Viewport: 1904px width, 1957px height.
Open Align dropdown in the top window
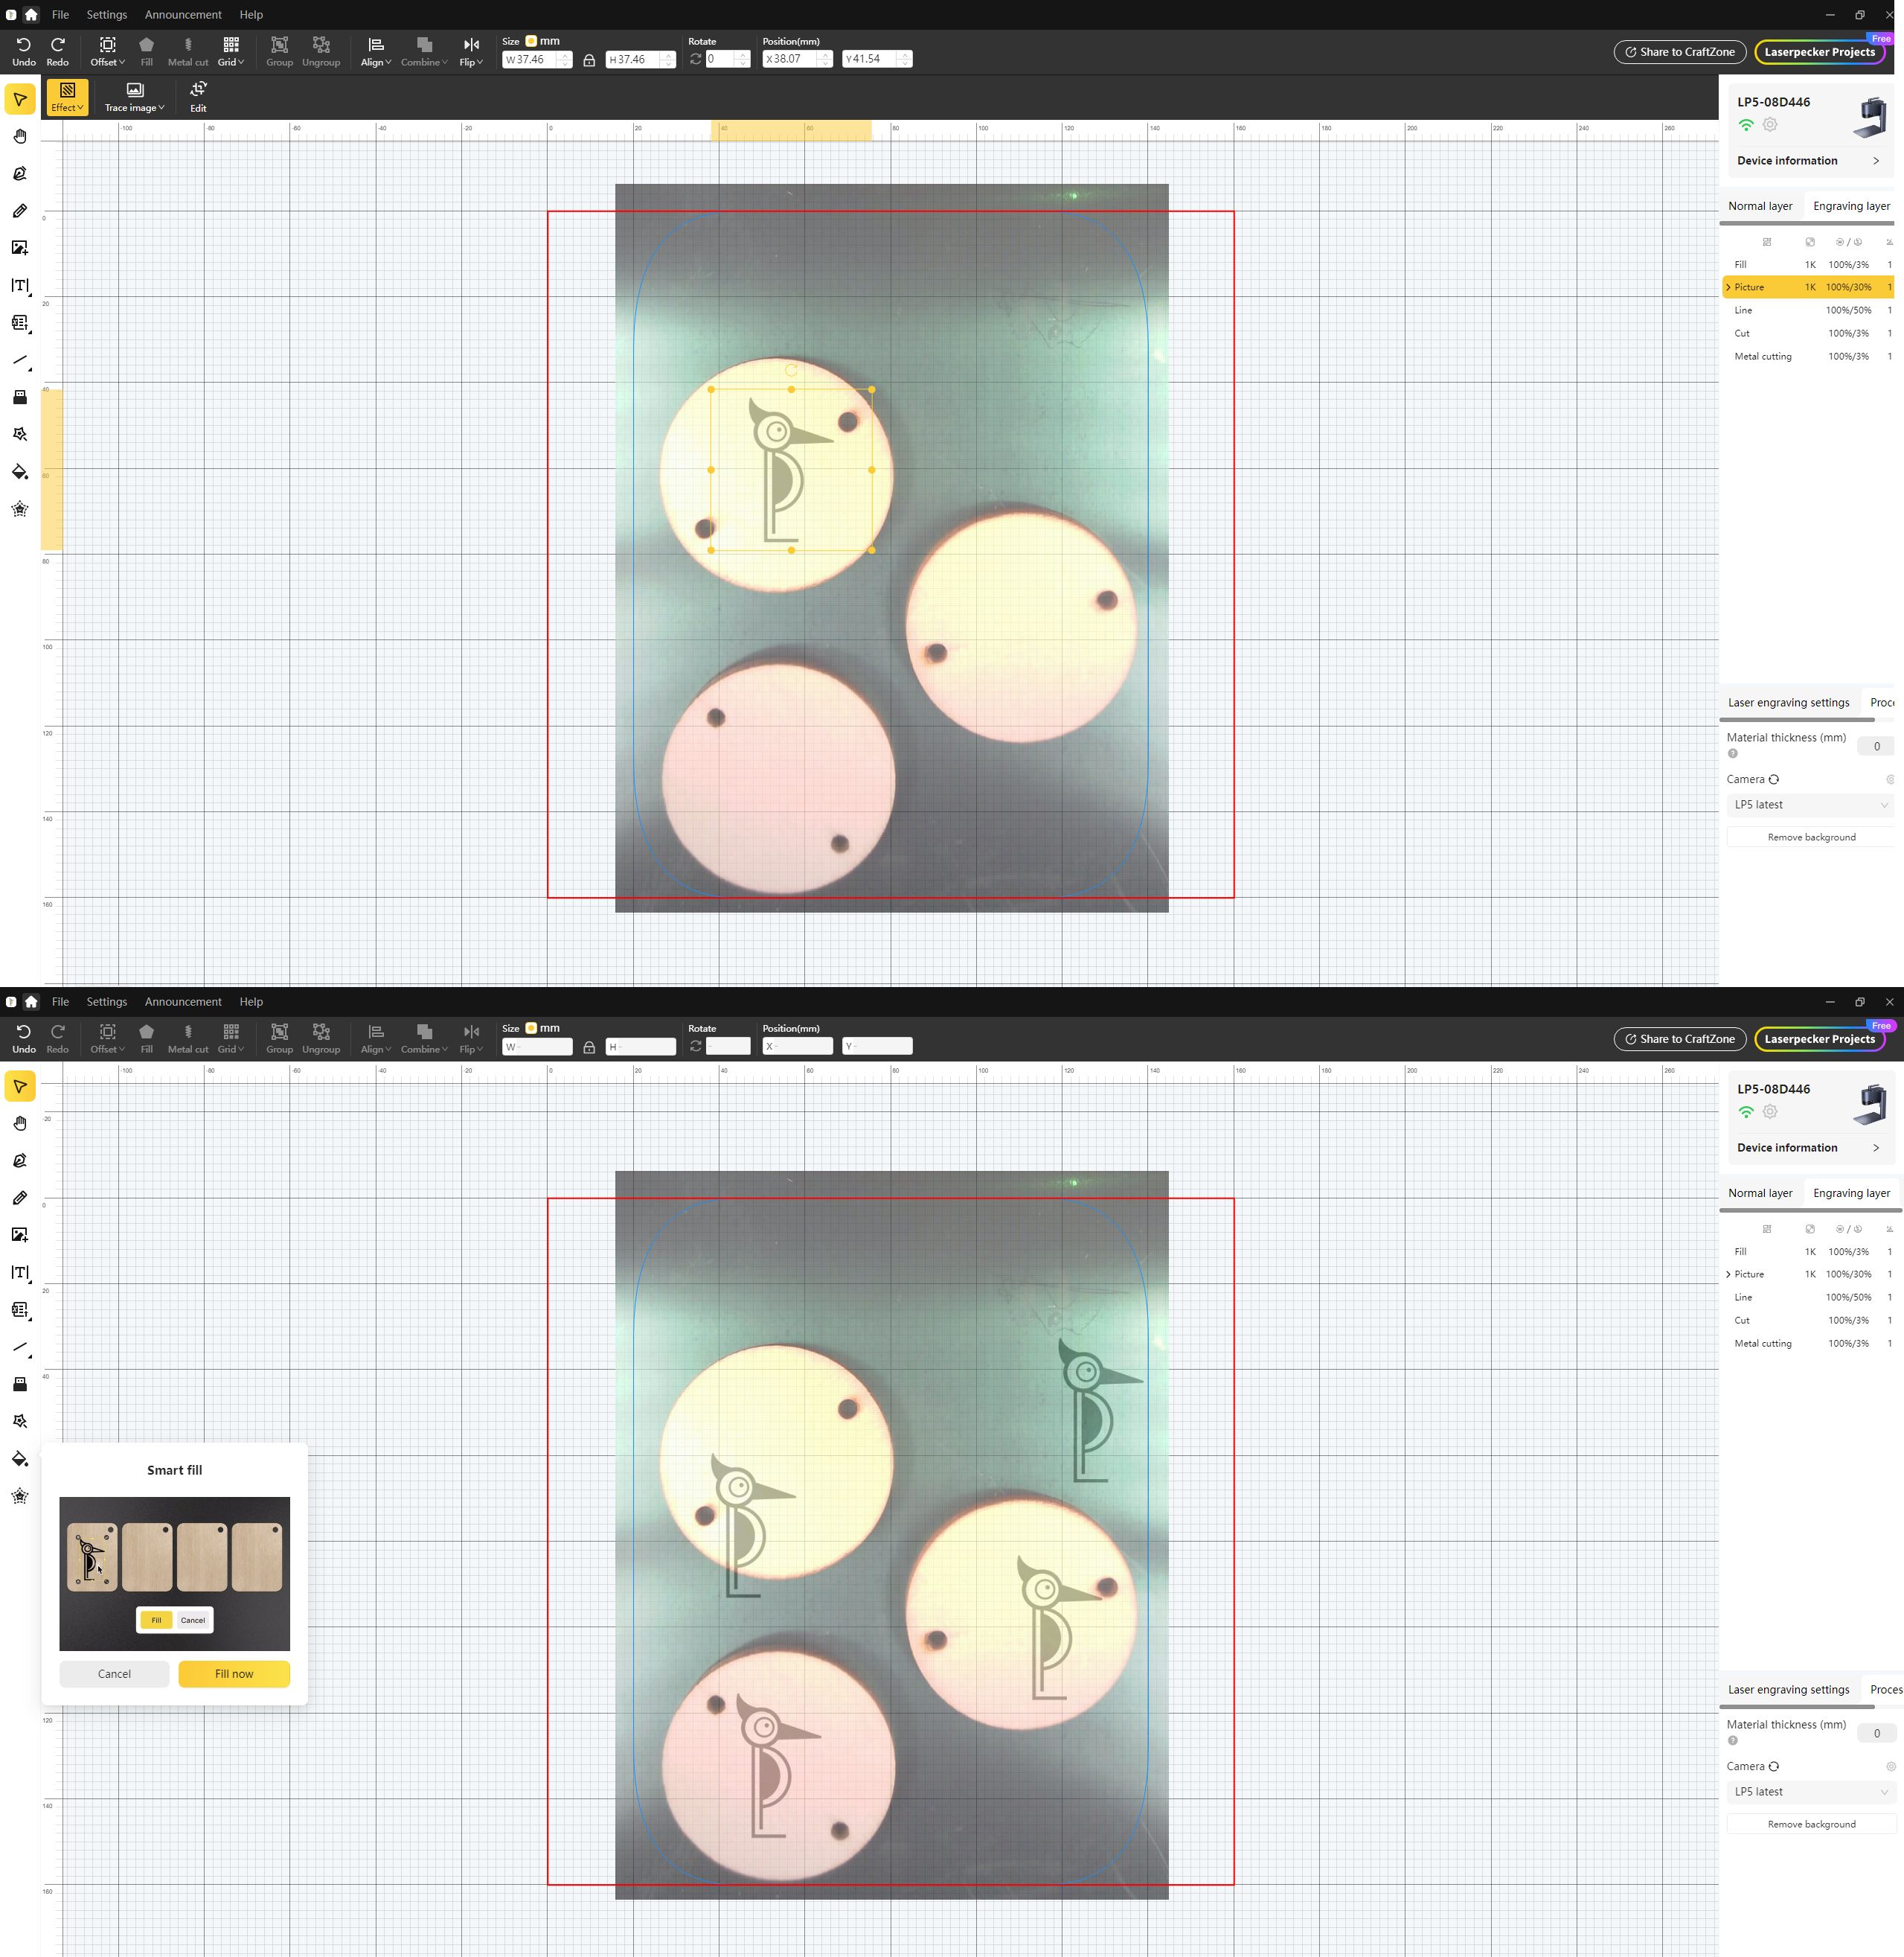tap(375, 51)
